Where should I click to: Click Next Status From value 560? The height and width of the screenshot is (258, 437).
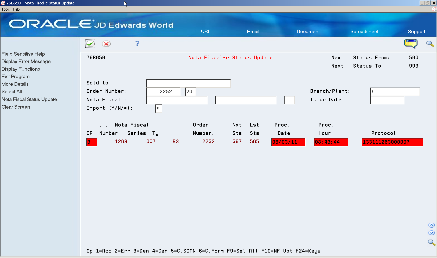pyautogui.click(x=414, y=58)
